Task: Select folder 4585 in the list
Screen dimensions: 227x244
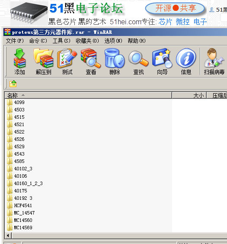Action: click(16, 161)
